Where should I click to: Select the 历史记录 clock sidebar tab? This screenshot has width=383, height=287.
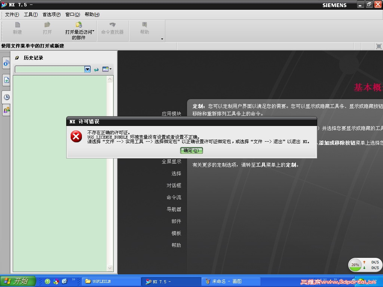coord(6,97)
